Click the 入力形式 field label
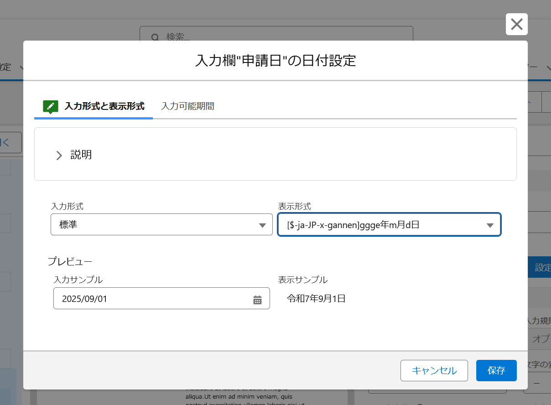Viewport: 551px width, 405px height. pyautogui.click(x=67, y=206)
